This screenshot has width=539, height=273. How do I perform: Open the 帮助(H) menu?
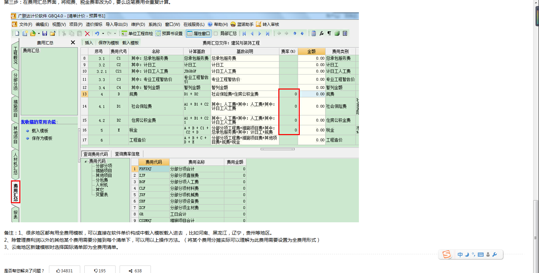(x=218, y=25)
